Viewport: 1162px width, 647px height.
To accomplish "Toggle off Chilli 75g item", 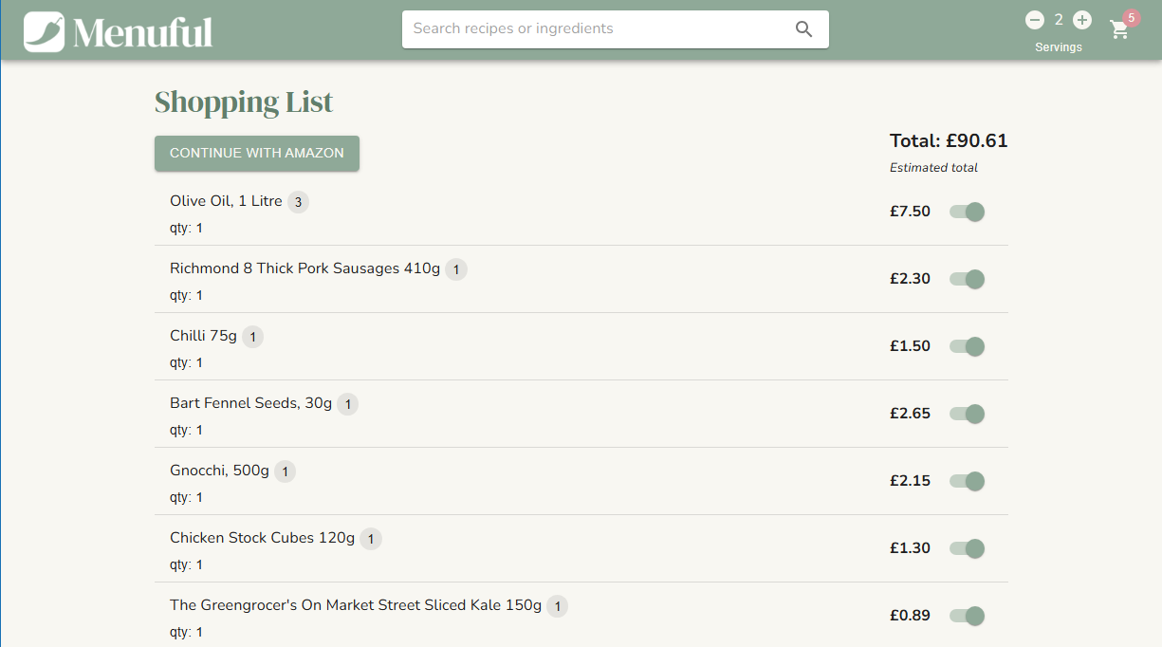I will coord(968,346).
